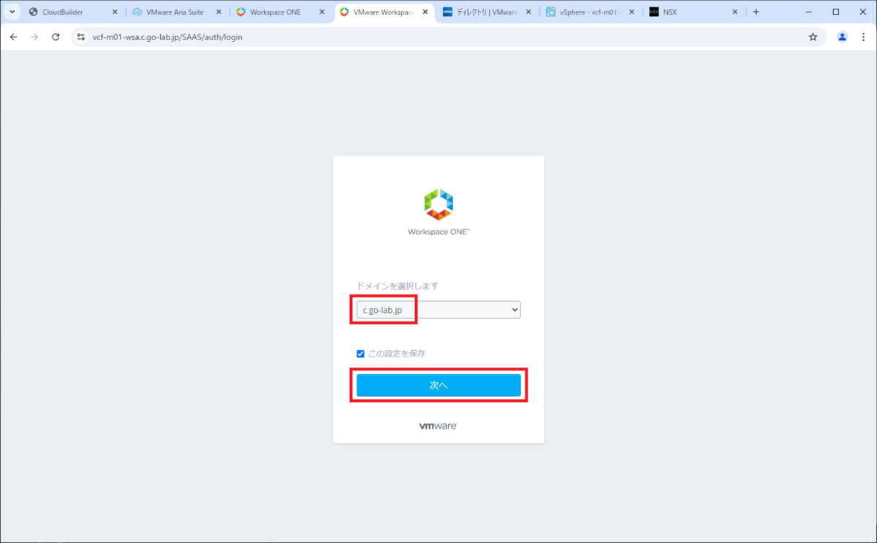Maximize the browser window
Viewport: 877px width, 543px height.
point(836,12)
